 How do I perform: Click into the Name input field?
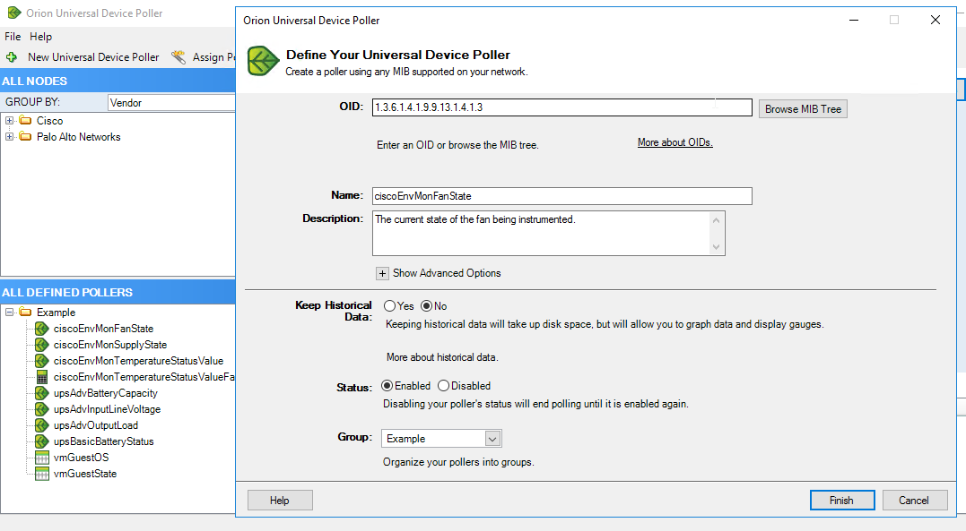561,196
